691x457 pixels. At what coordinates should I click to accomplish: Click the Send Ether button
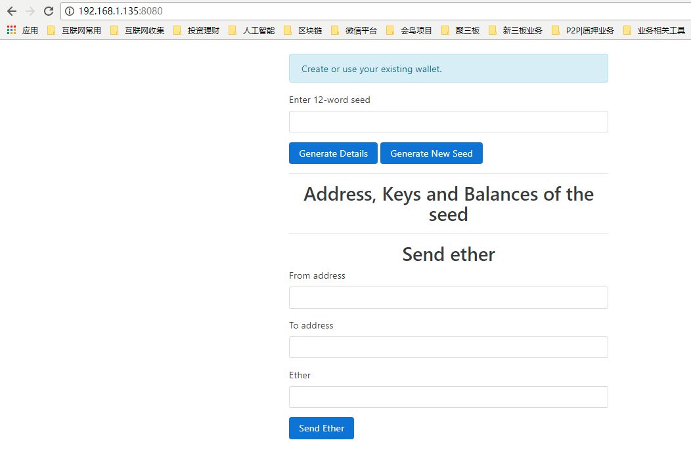click(321, 428)
